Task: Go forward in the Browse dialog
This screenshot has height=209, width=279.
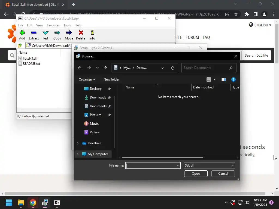Action: point(89,68)
